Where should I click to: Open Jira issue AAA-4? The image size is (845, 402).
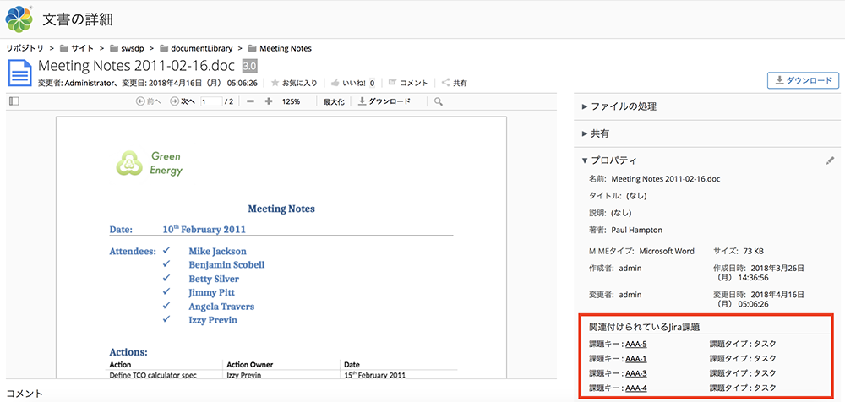coord(636,388)
